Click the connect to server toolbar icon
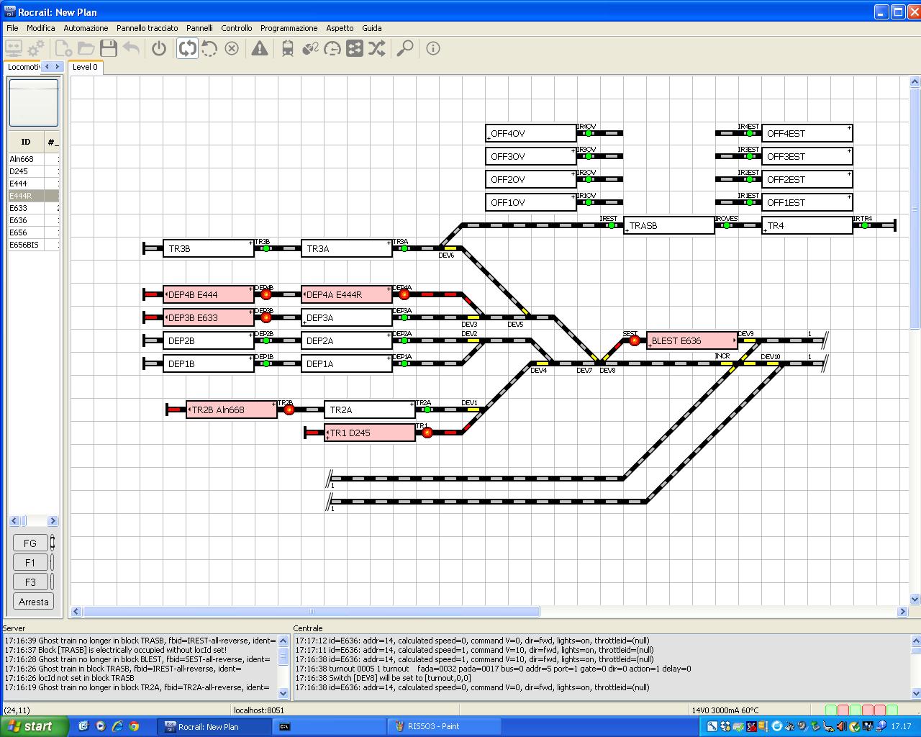This screenshot has width=921, height=737. coord(14,49)
